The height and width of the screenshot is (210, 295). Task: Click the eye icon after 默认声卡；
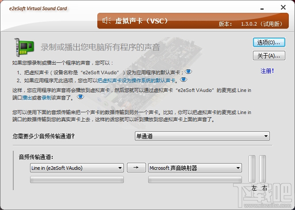(188, 72)
